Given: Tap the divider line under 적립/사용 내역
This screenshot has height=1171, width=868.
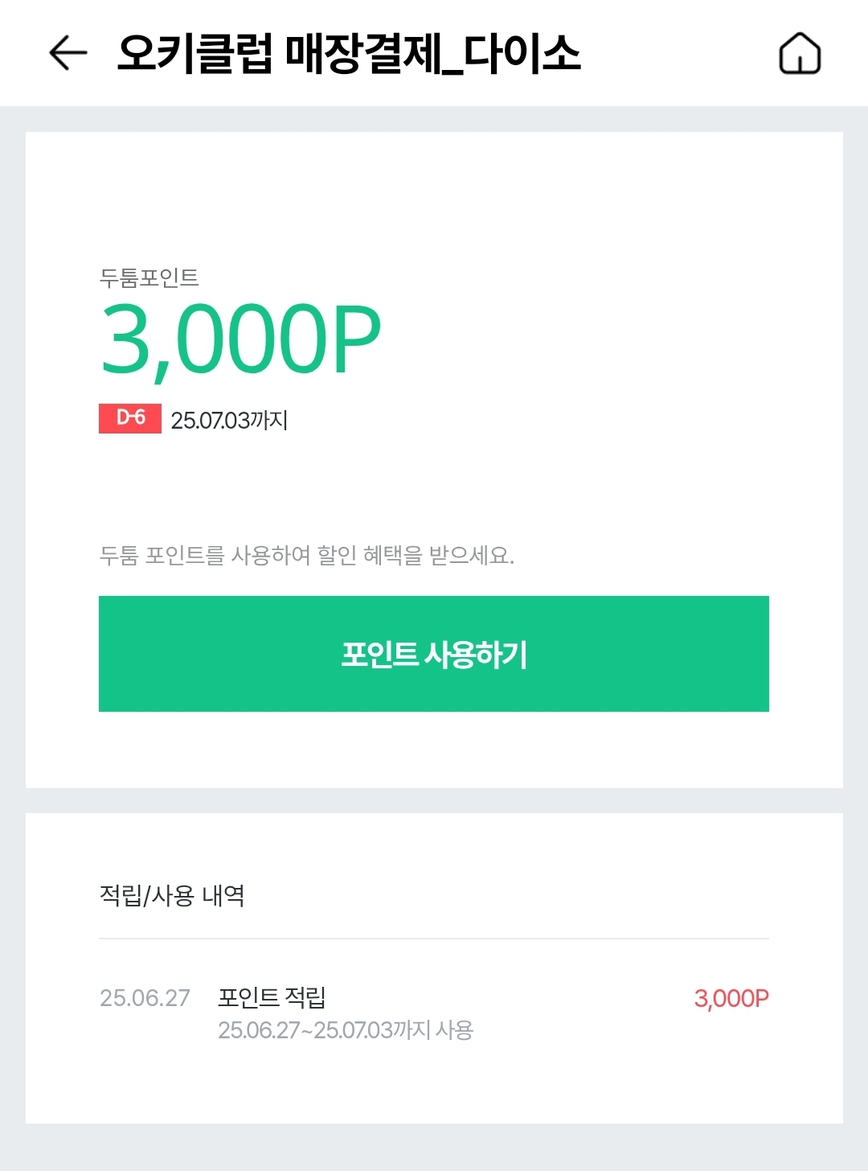Looking at the screenshot, I should pyautogui.click(x=434, y=939).
